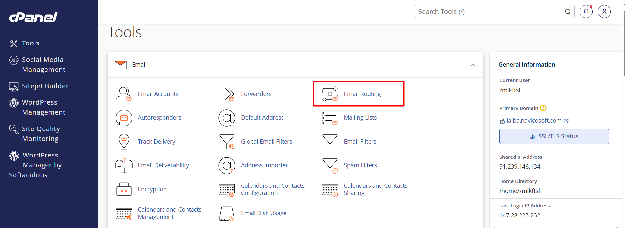Open the Spam Filters funnel icon
The width and height of the screenshot is (625, 228).
pos(330,165)
